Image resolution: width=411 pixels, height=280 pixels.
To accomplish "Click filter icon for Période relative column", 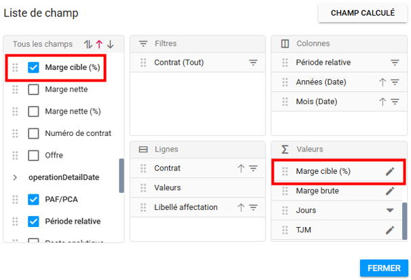I will tap(395, 63).
